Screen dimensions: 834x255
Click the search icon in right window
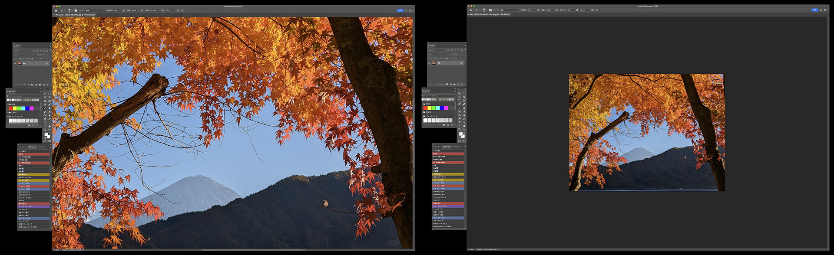click(821, 10)
